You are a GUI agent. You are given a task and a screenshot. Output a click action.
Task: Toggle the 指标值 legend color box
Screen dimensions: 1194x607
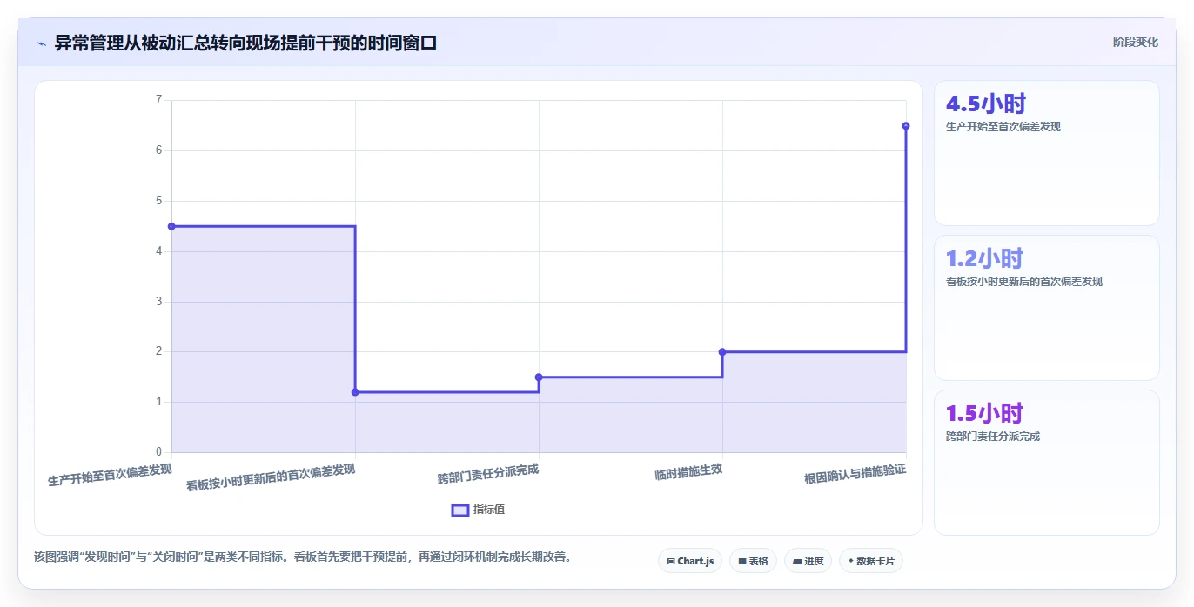pyautogui.click(x=460, y=510)
